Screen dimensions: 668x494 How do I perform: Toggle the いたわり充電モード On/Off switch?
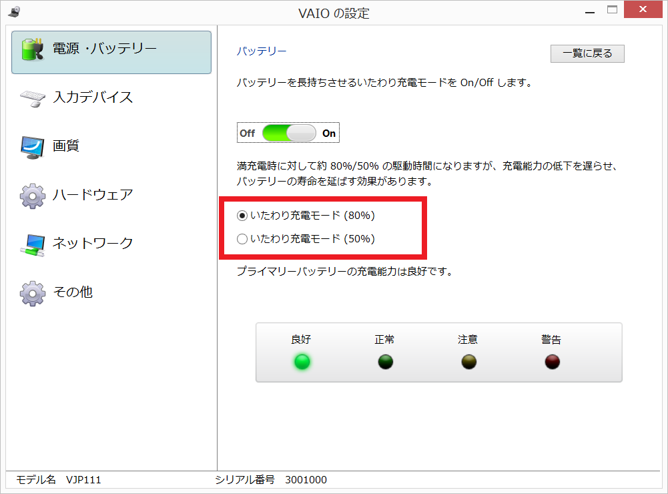click(289, 133)
